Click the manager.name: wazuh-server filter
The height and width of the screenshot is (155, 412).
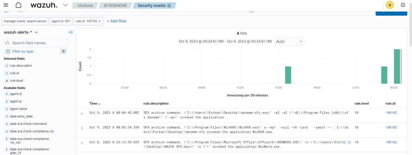click(x=25, y=21)
